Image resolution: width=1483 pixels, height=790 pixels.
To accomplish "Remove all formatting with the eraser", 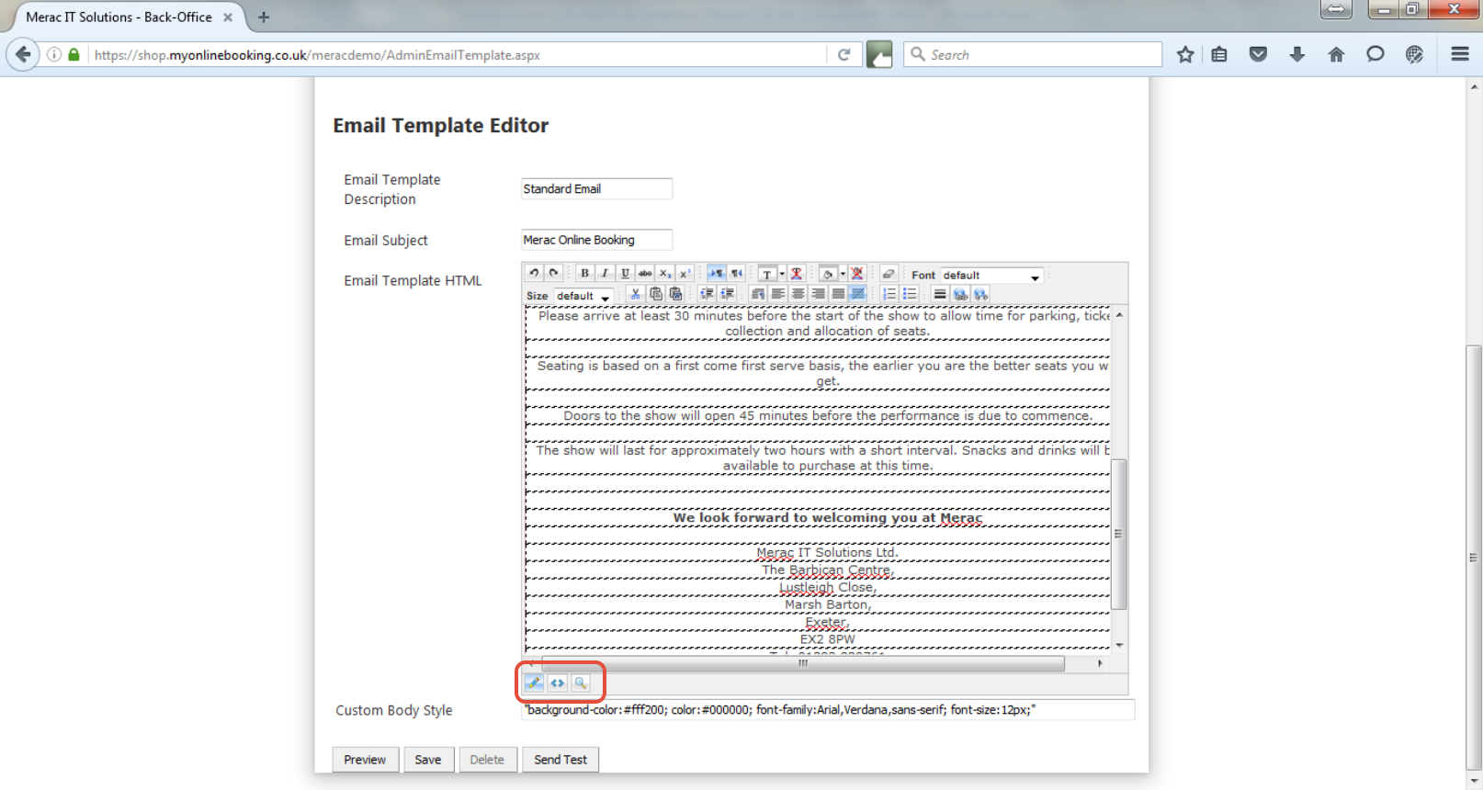I will 888,274.
